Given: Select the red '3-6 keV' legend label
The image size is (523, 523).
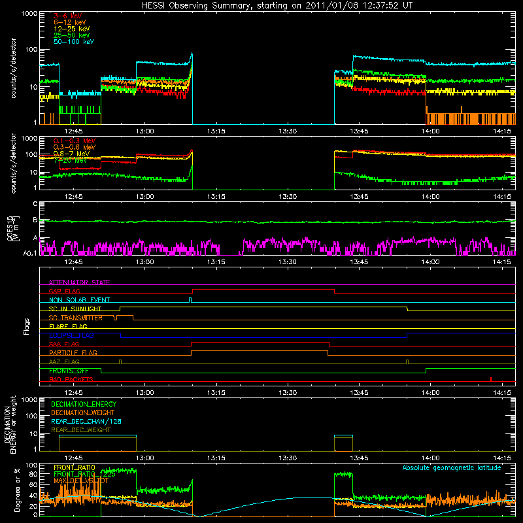Looking at the screenshot, I should pos(67,16).
